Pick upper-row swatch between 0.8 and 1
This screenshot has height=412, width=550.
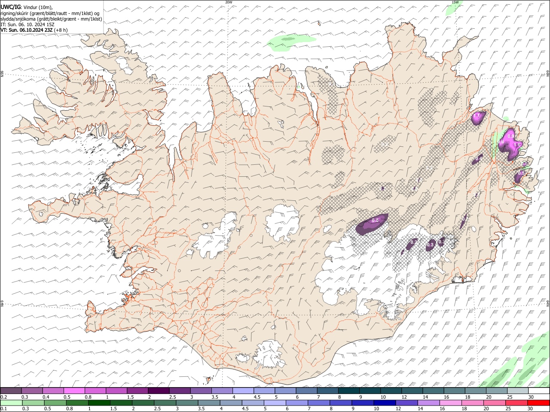coord(95,391)
